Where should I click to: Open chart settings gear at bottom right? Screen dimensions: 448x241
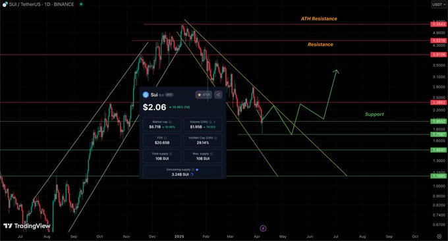pos(439,236)
